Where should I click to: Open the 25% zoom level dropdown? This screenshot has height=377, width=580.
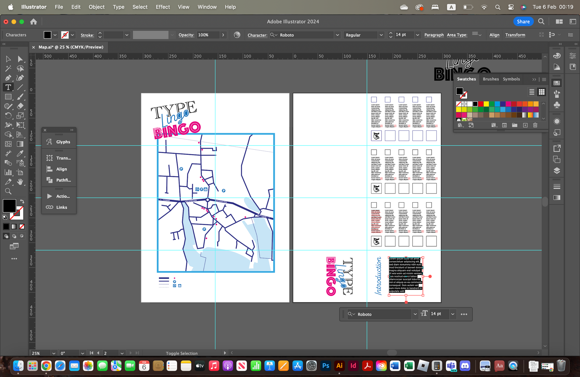[53, 353]
